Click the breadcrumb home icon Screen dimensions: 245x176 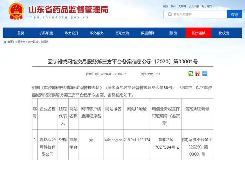5,42
